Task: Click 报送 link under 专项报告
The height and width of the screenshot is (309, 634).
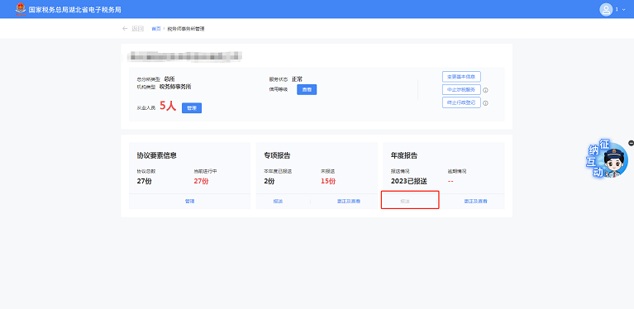Action: (x=278, y=201)
